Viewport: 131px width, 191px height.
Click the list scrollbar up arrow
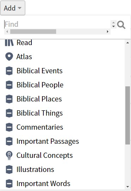pyautogui.click(x=128, y=43)
